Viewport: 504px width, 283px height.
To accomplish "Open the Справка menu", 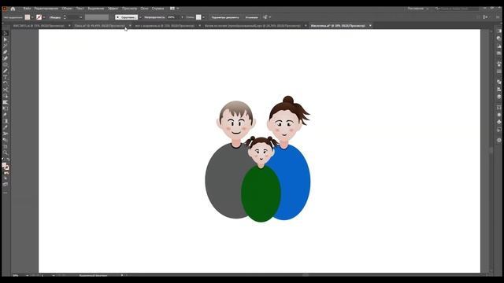I will point(157,9).
